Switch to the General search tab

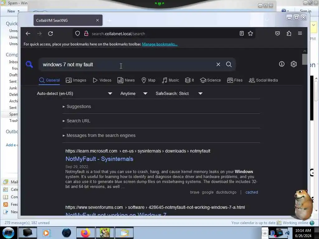point(50,80)
